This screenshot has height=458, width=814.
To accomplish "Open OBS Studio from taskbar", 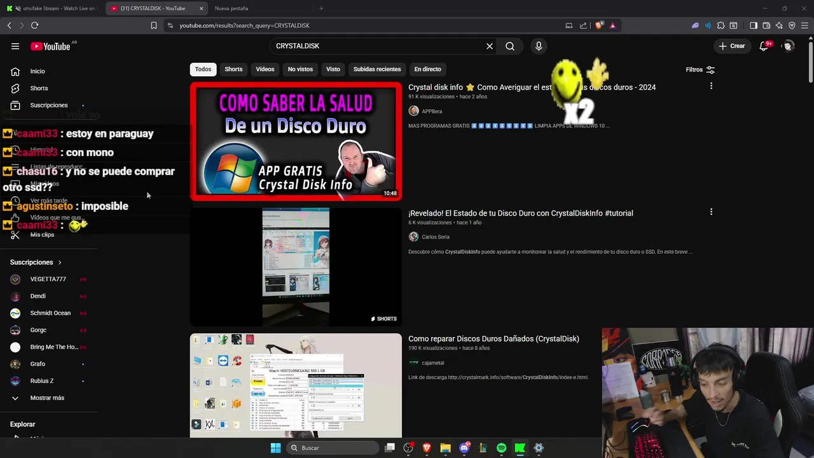I will coord(408,448).
